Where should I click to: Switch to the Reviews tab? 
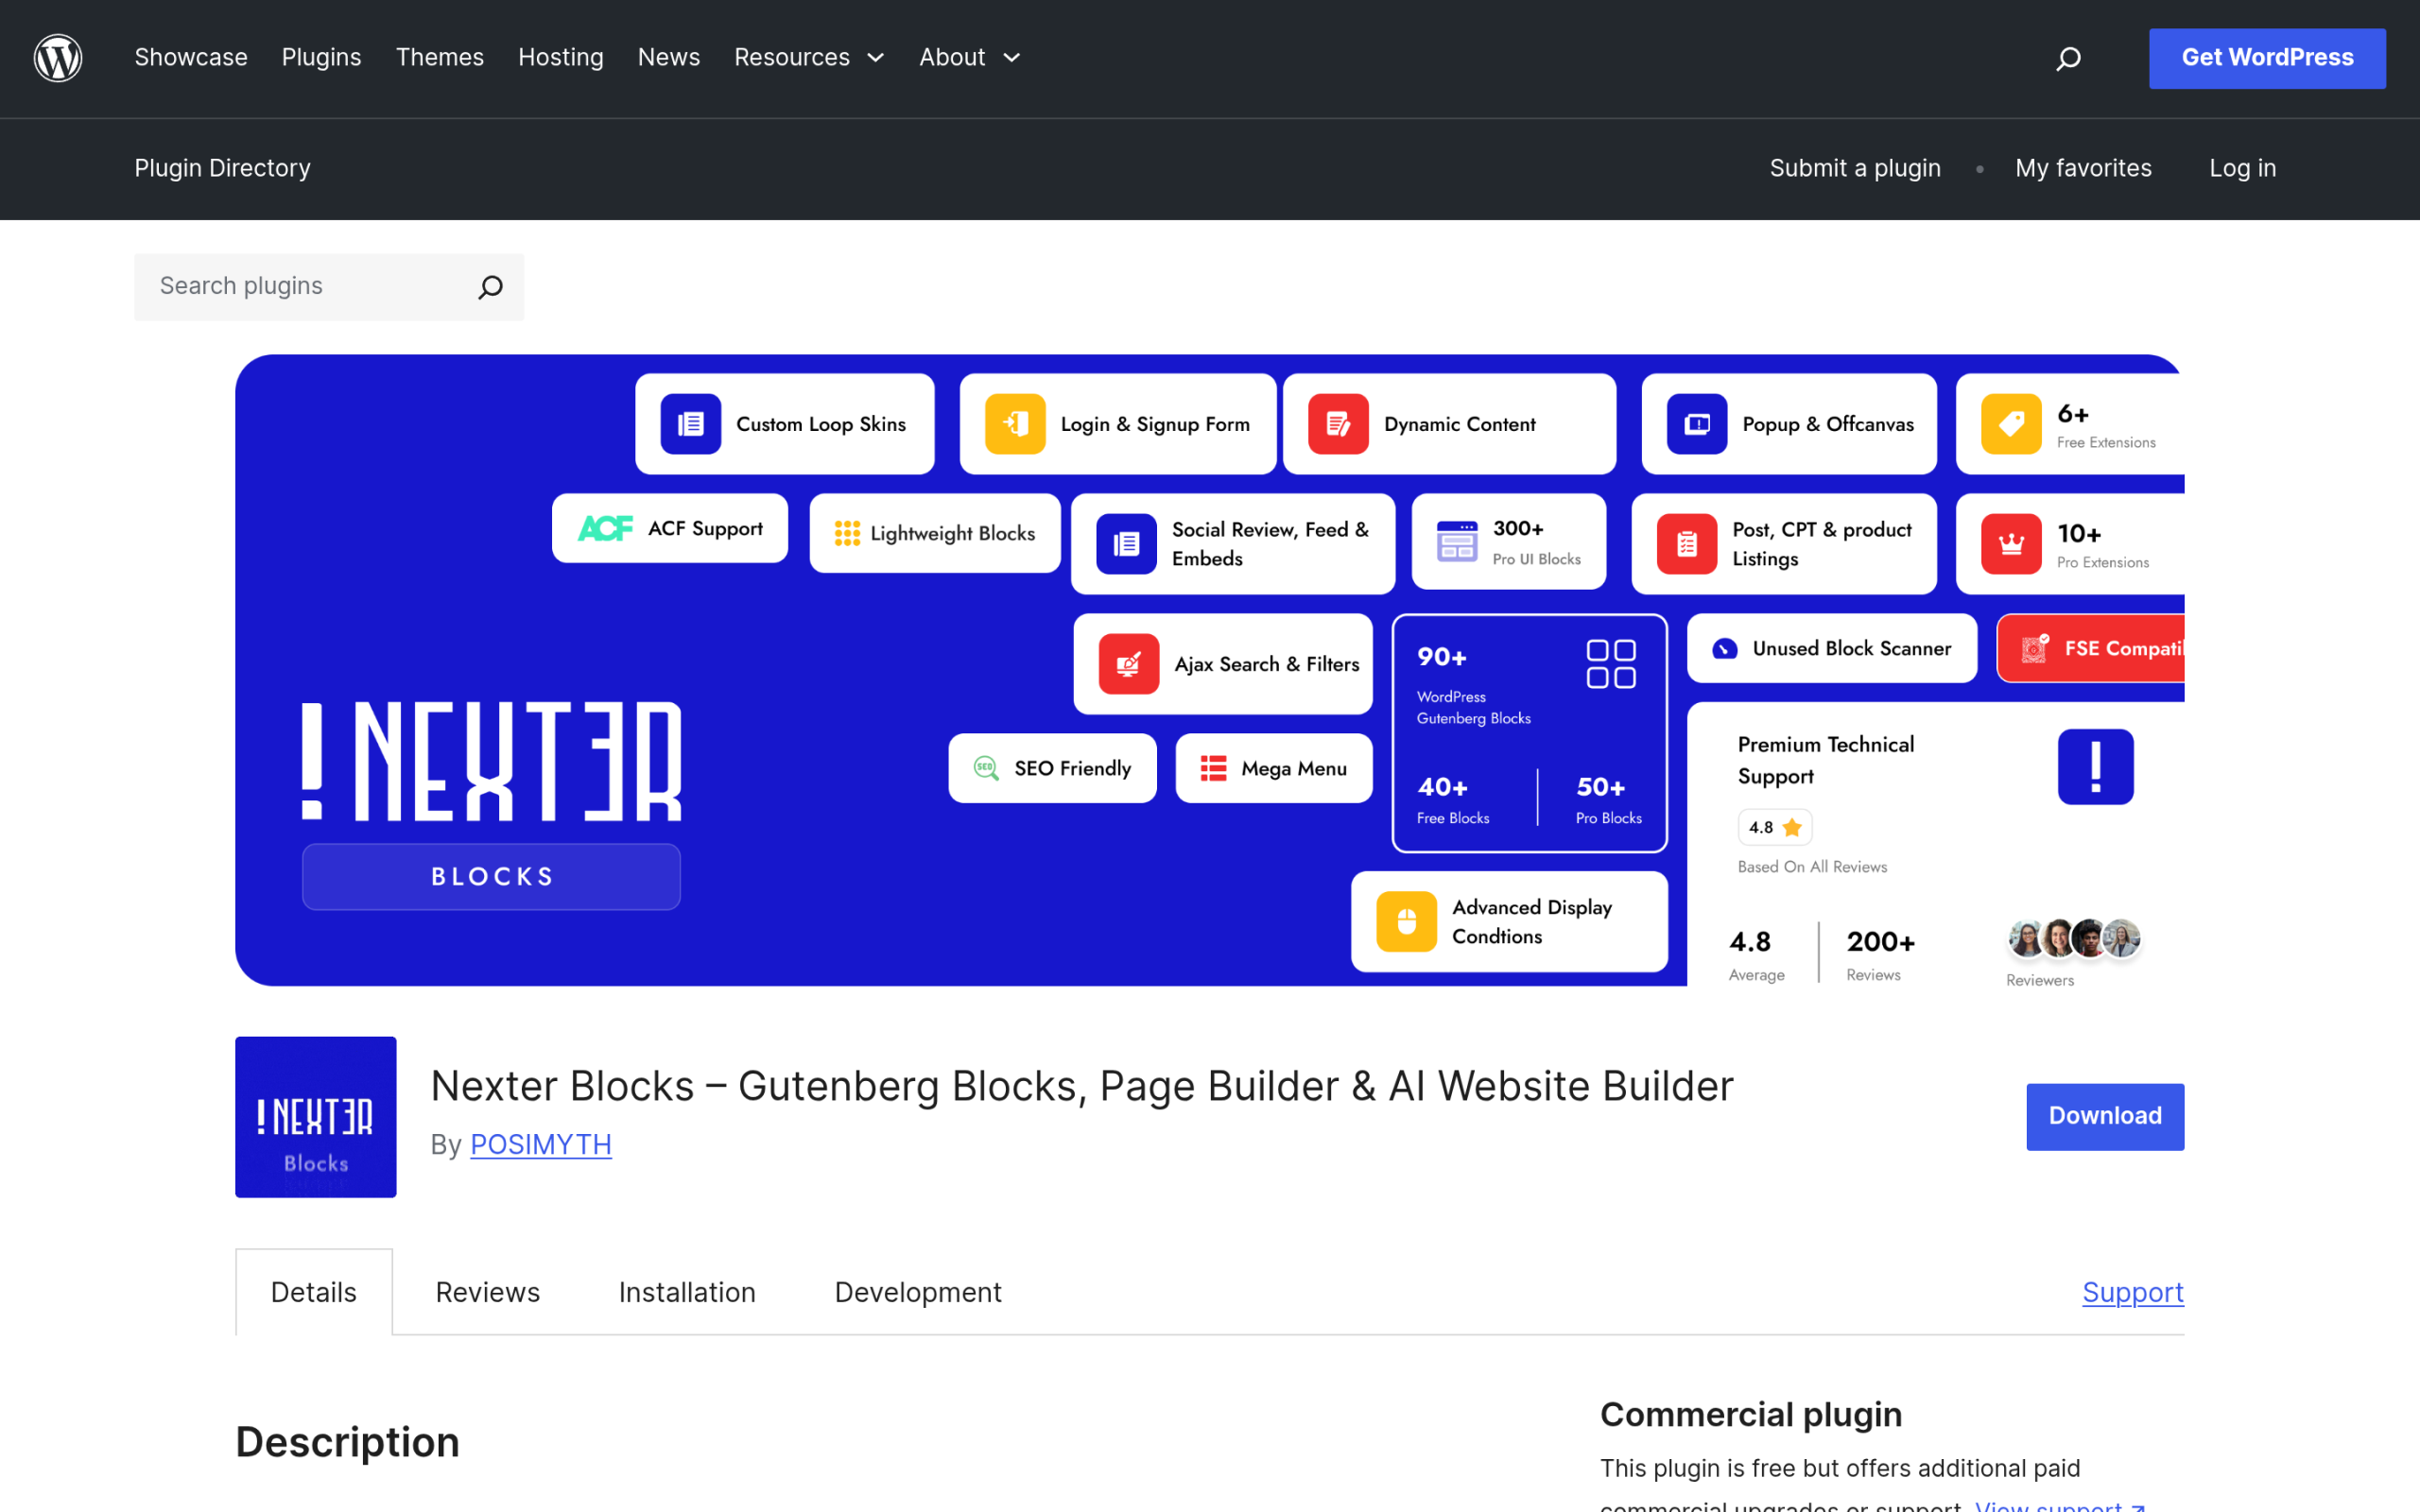click(487, 1292)
